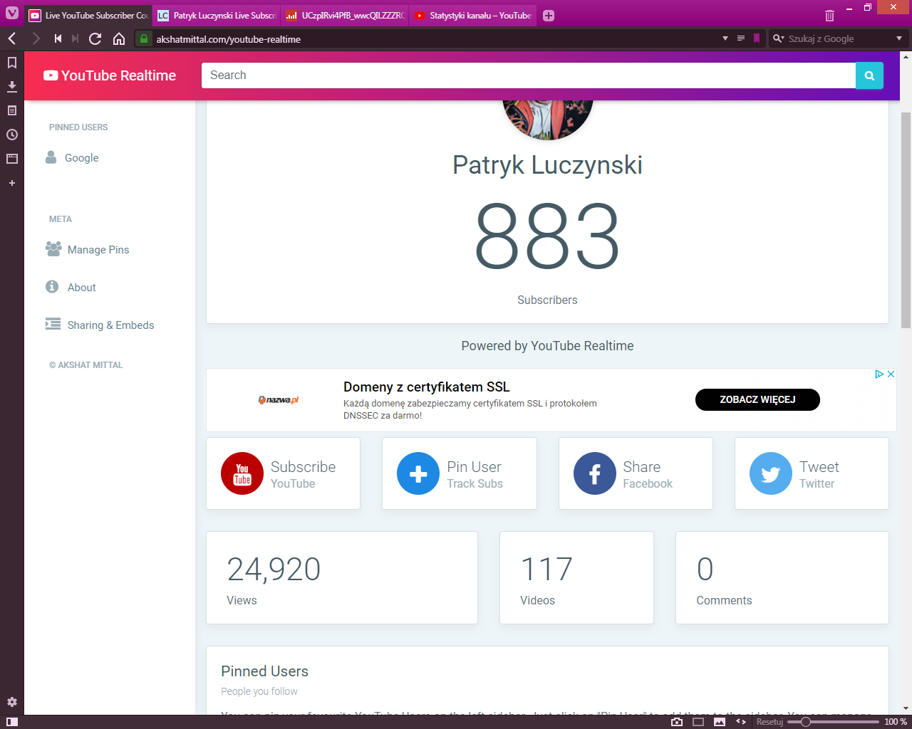Capture the page with camera icon
The height and width of the screenshot is (729, 912).
(677, 722)
